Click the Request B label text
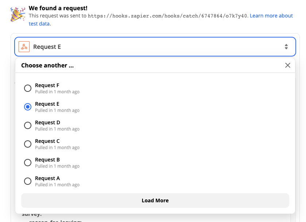This screenshot has height=222, width=306. click(47, 160)
